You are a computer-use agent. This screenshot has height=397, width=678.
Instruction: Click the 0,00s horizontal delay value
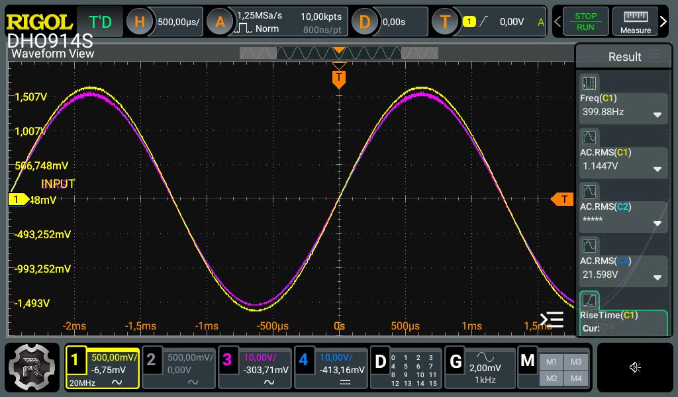(x=393, y=22)
